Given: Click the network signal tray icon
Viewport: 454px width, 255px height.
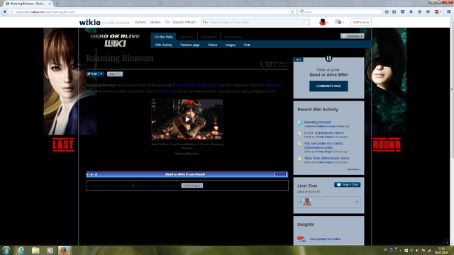Looking at the screenshot, I should coord(428,250).
